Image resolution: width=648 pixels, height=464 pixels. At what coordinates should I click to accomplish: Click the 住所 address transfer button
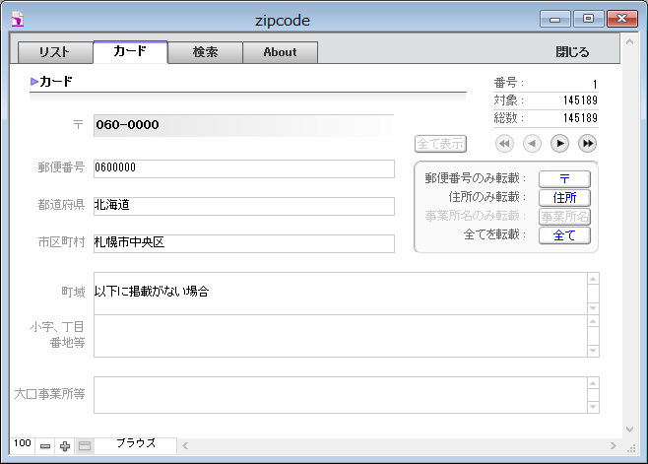(564, 197)
